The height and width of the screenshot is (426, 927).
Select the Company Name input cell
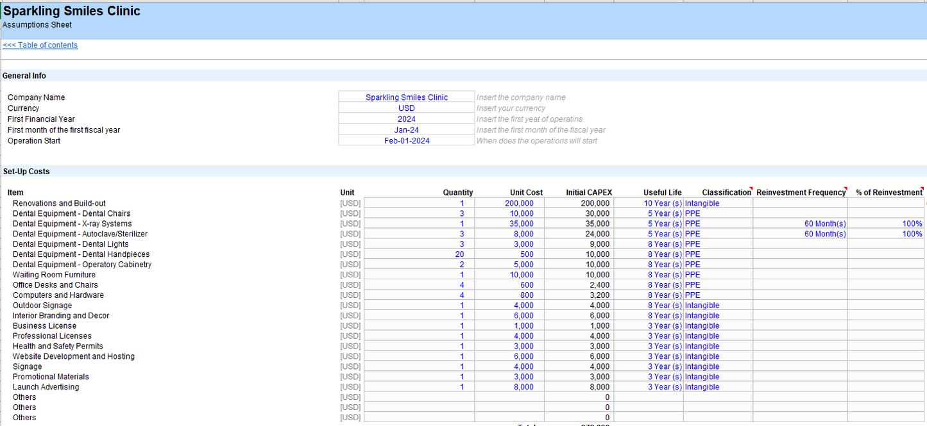click(x=406, y=97)
